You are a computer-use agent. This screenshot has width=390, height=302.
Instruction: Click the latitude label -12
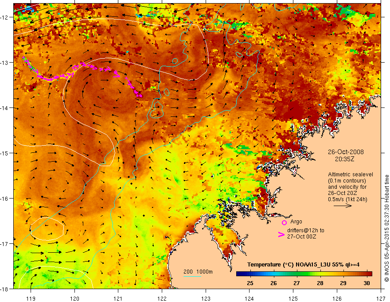click(x=5, y=17)
